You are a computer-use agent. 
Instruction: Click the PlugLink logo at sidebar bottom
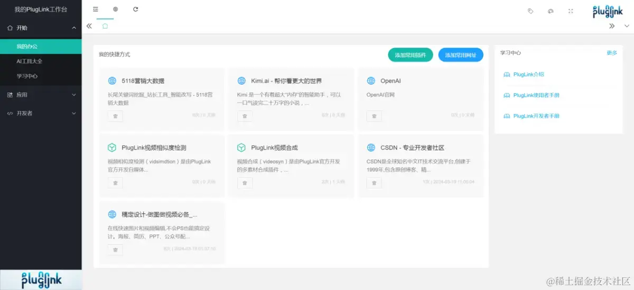click(41, 280)
